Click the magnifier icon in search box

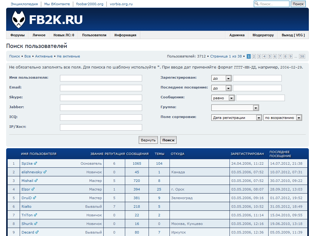(x=257, y=4)
